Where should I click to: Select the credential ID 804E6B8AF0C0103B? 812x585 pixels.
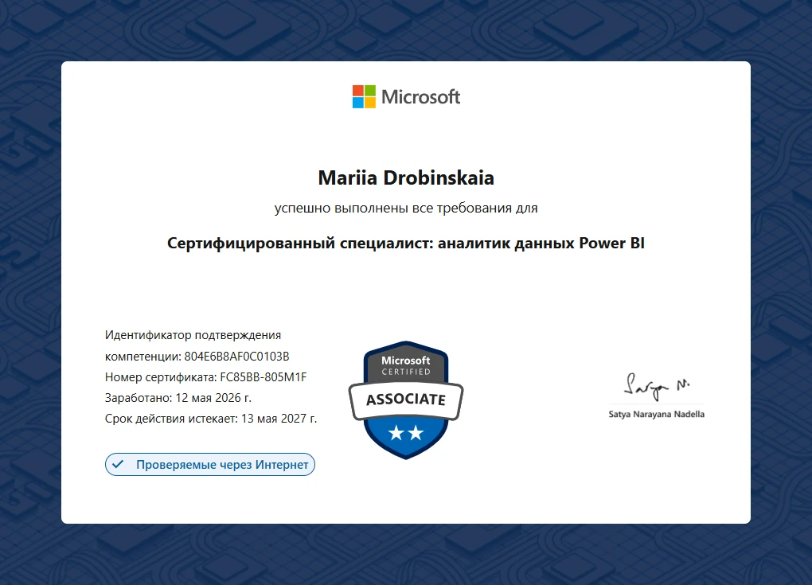[236, 357]
